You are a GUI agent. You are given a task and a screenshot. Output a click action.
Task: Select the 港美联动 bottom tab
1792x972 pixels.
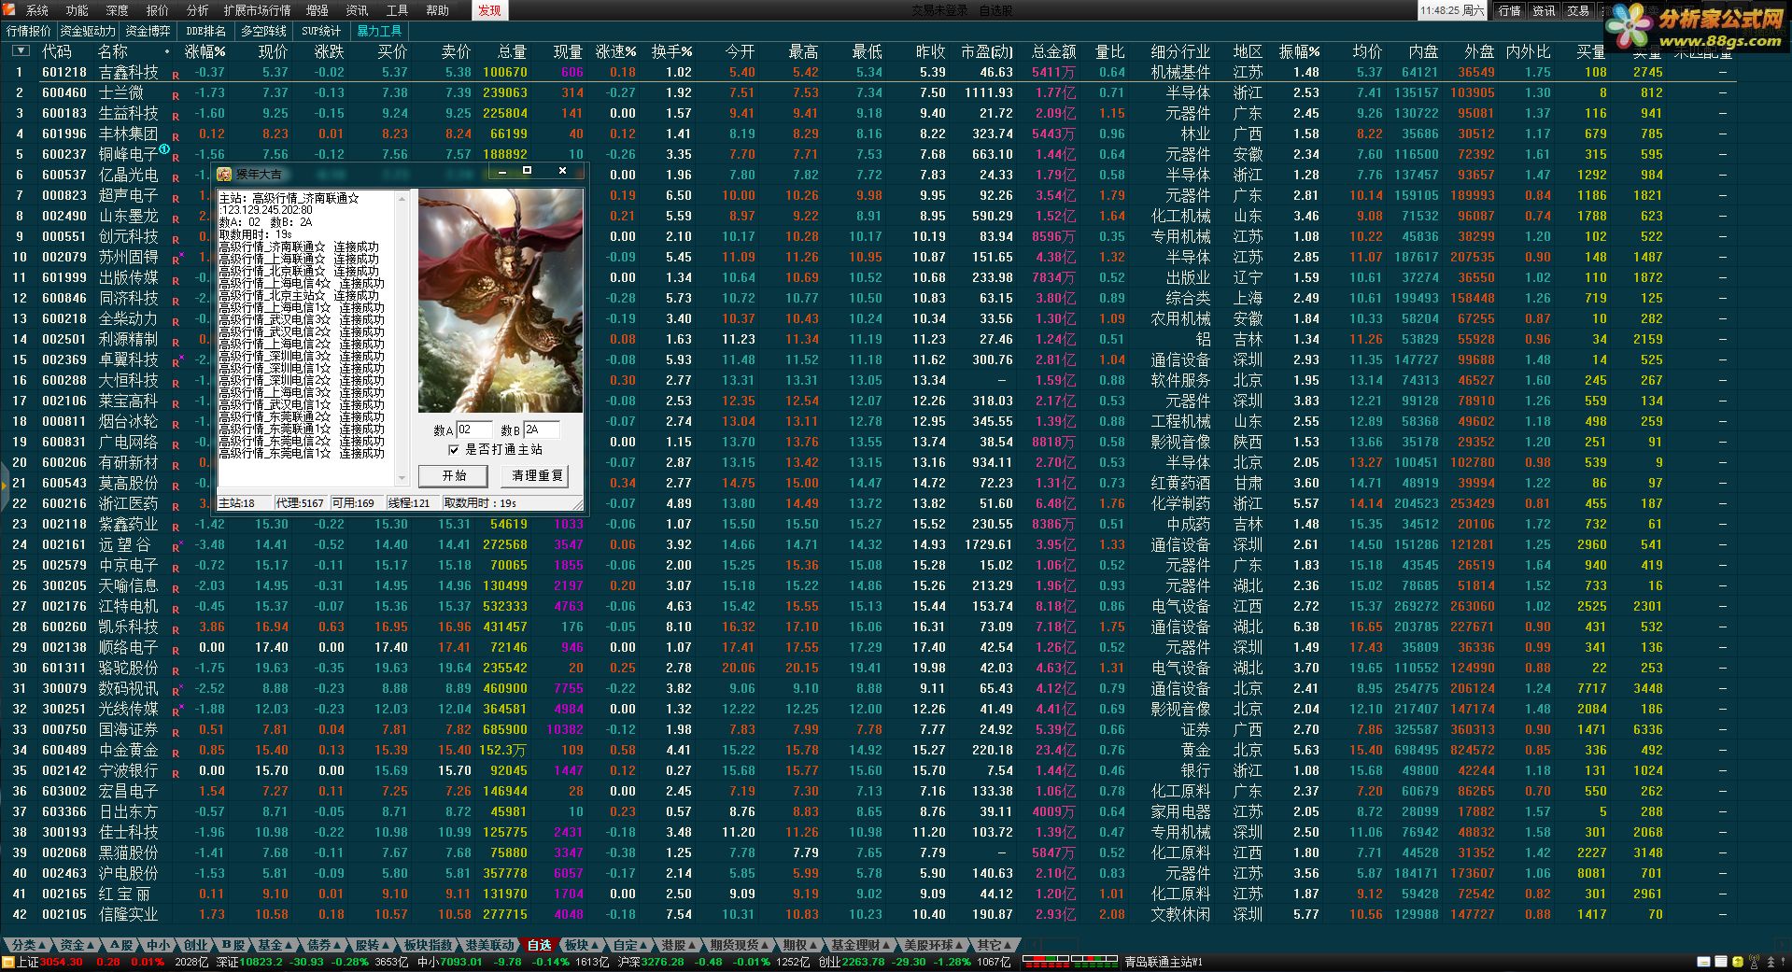click(x=489, y=945)
